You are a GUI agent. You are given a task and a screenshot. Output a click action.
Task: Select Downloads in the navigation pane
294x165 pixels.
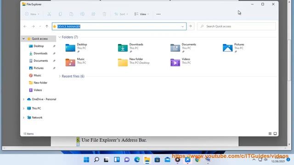(40, 53)
